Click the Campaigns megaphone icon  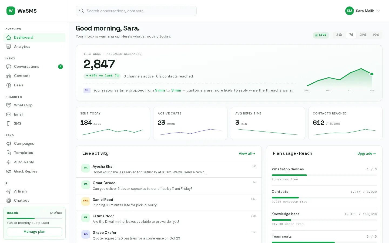coord(9,144)
